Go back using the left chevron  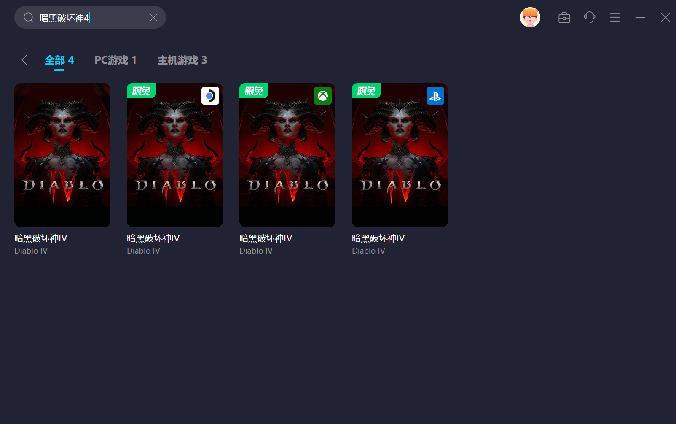point(24,60)
